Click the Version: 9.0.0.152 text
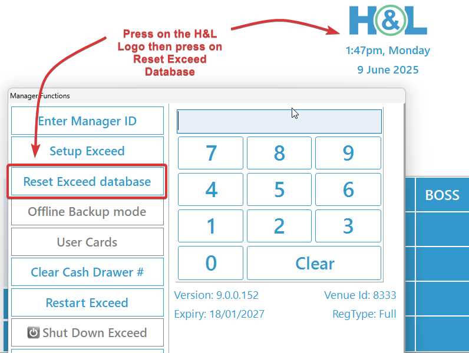The height and width of the screenshot is (353, 469). click(x=216, y=295)
